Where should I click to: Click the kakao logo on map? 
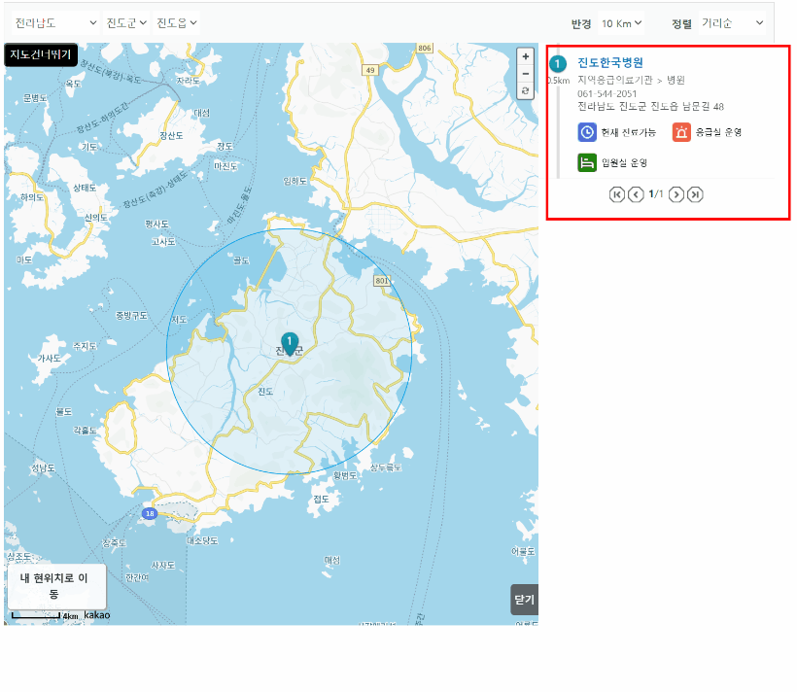coord(96,615)
